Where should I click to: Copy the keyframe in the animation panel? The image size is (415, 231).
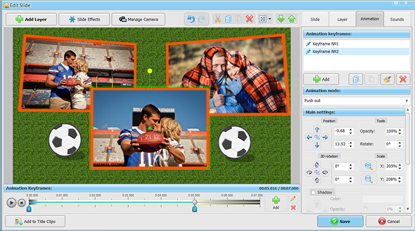[x=355, y=79]
